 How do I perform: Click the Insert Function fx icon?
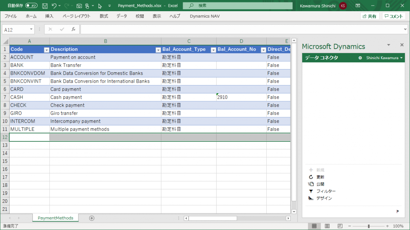74,29
